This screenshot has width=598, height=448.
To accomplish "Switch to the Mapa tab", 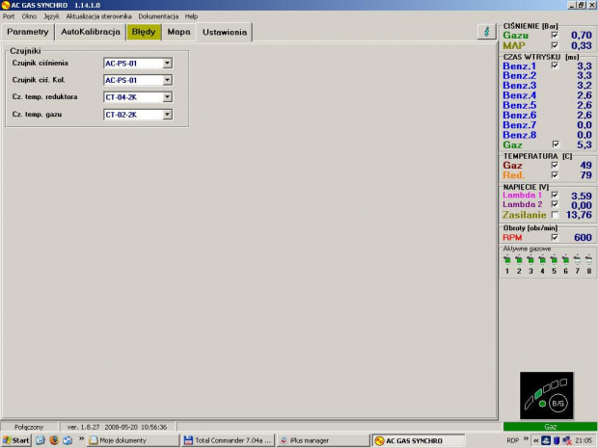I will point(178,32).
